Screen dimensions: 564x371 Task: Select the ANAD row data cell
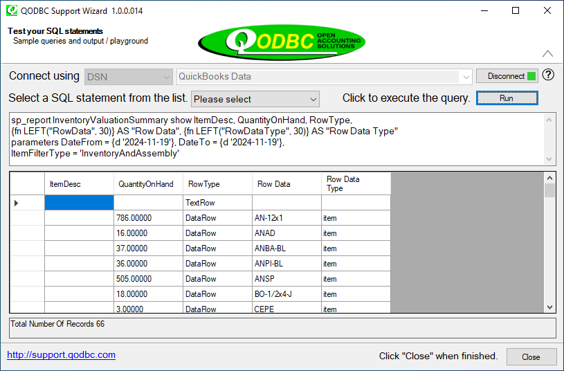286,233
